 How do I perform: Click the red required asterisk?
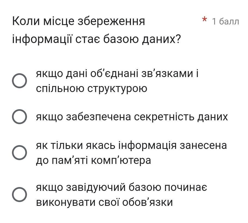(205, 20)
